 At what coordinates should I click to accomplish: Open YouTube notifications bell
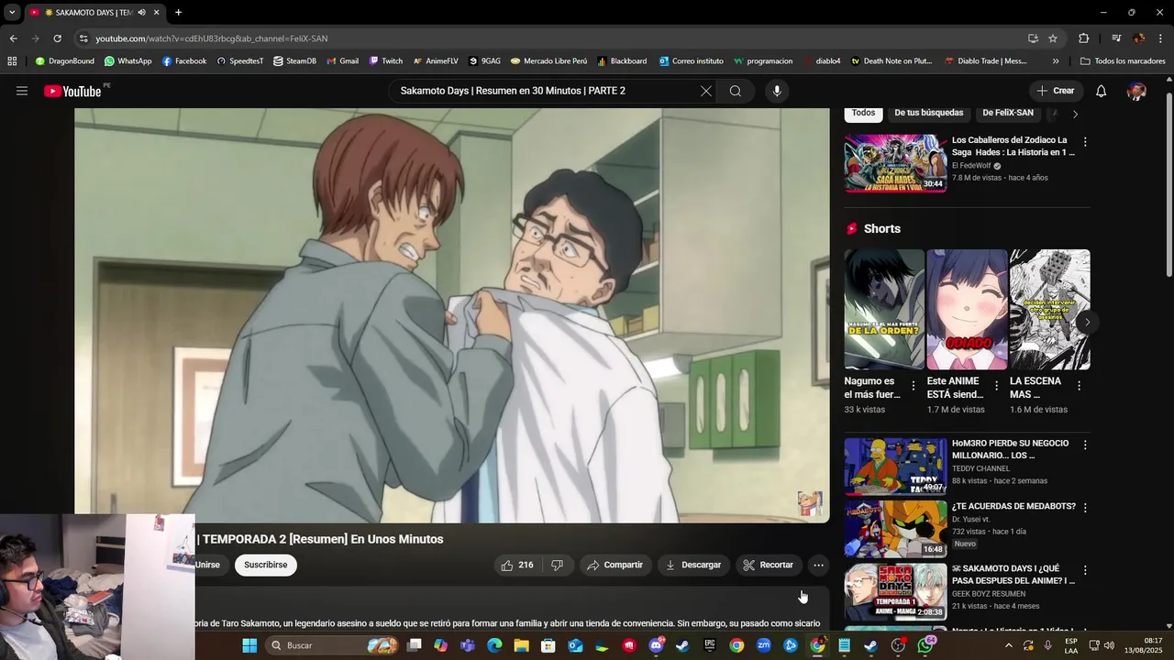tap(1102, 91)
